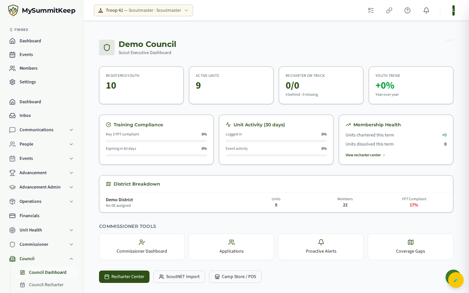Click the pinned Dashboard home icon

click(12, 41)
